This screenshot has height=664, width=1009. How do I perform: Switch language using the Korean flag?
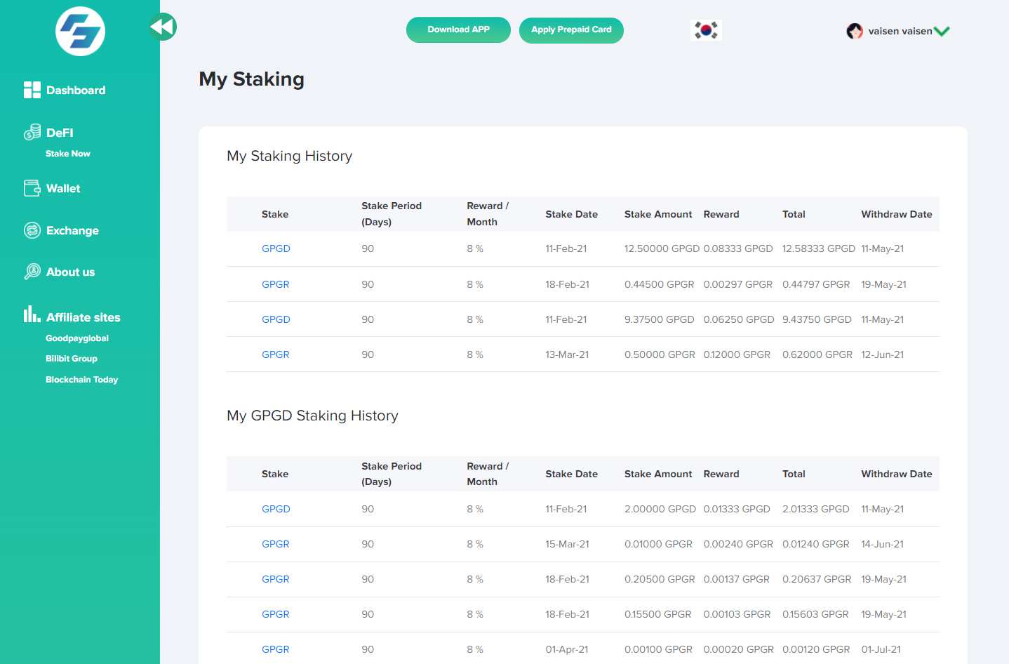point(706,30)
